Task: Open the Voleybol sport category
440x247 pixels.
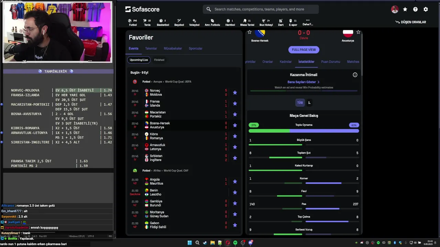Action: tap(194, 23)
